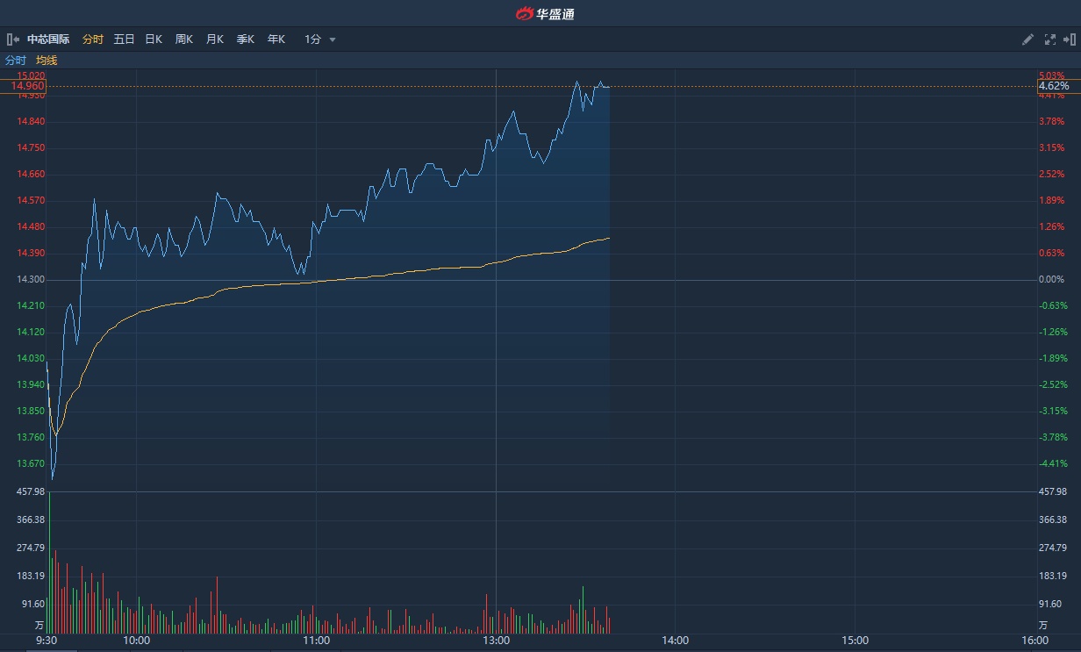Select the 月K chart period
Screen dimensions: 1081x652
214,39
